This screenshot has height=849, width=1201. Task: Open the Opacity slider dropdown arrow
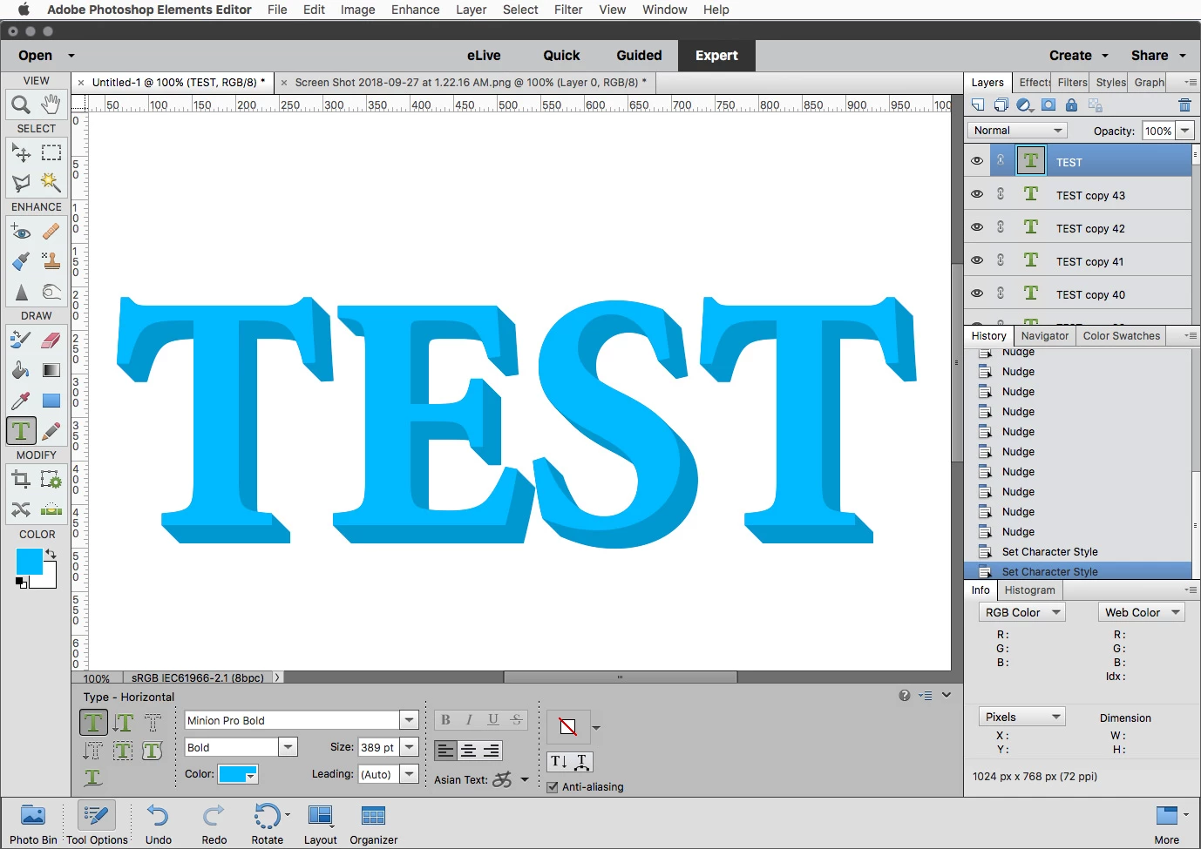[x=1184, y=131]
